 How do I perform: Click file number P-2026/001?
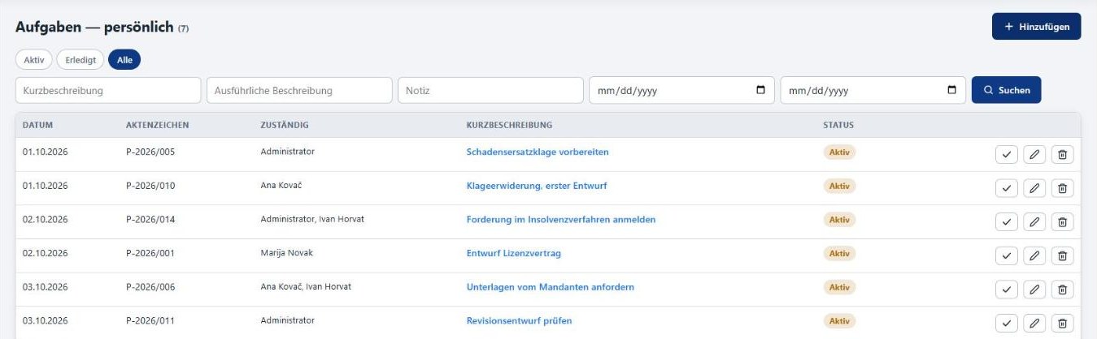pyautogui.click(x=150, y=253)
